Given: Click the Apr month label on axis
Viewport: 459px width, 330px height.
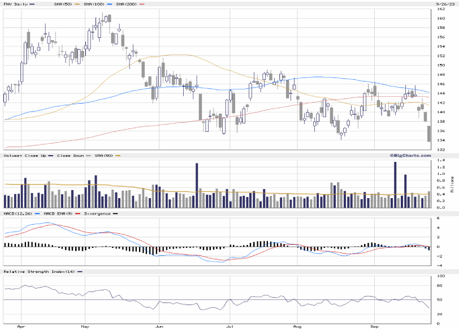Looking at the screenshot, I should 21,327.
